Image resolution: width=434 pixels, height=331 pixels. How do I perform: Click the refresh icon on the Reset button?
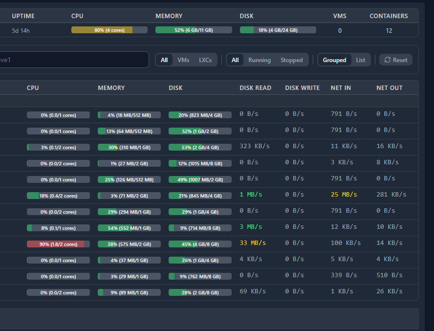click(x=387, y=60)
